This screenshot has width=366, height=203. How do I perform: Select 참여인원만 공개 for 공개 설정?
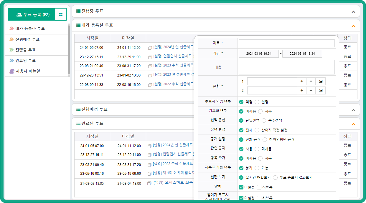click(265, 139)
